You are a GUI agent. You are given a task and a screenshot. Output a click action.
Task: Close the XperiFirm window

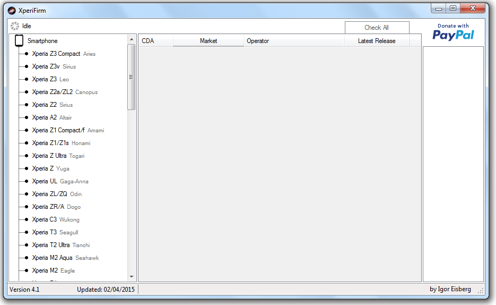click(473, 9)
